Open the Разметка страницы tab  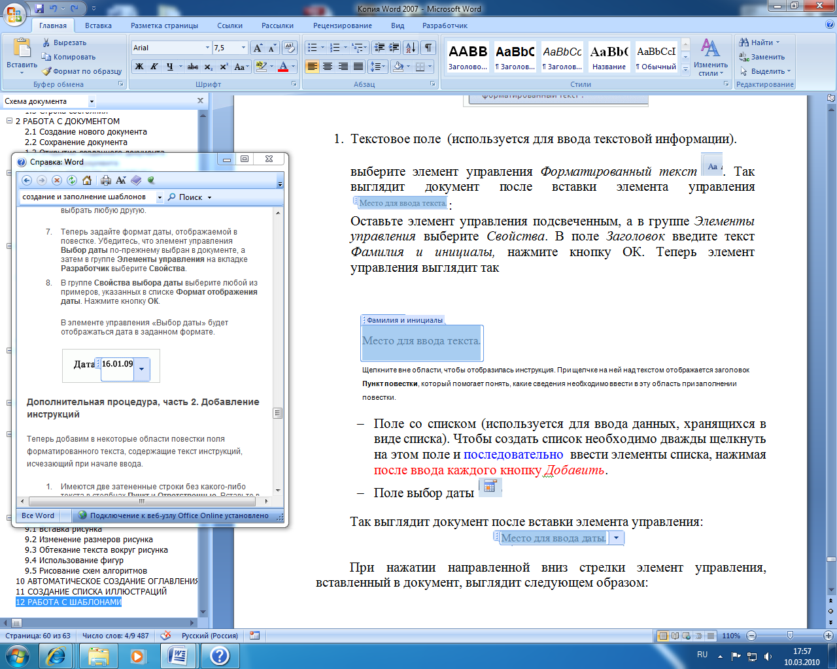tap(164, 25)
